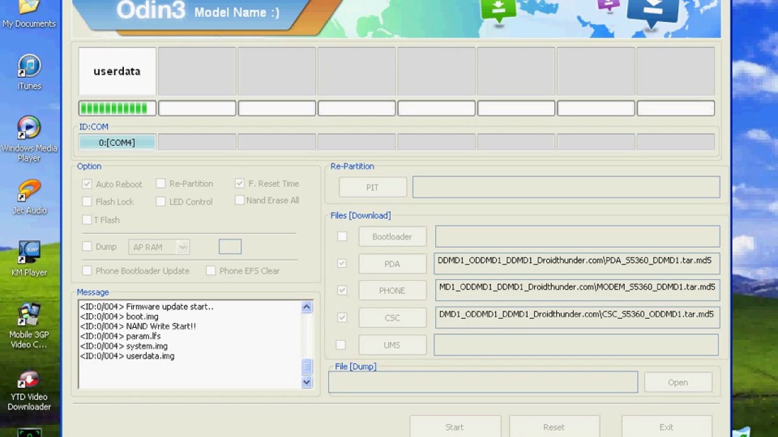
Task: Click the green download icon in Odin banner
Action: (x=498, y=10)
